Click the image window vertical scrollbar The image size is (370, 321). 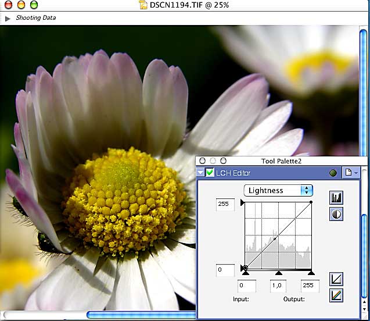(x=363, y=92)
